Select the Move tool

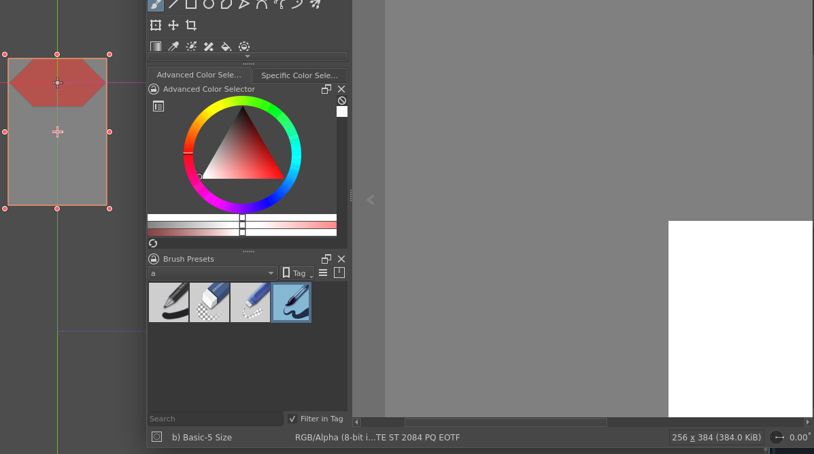tap(173, 25)
